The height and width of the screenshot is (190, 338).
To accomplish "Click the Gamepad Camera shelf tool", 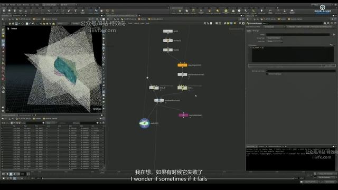I will (292, 11).
